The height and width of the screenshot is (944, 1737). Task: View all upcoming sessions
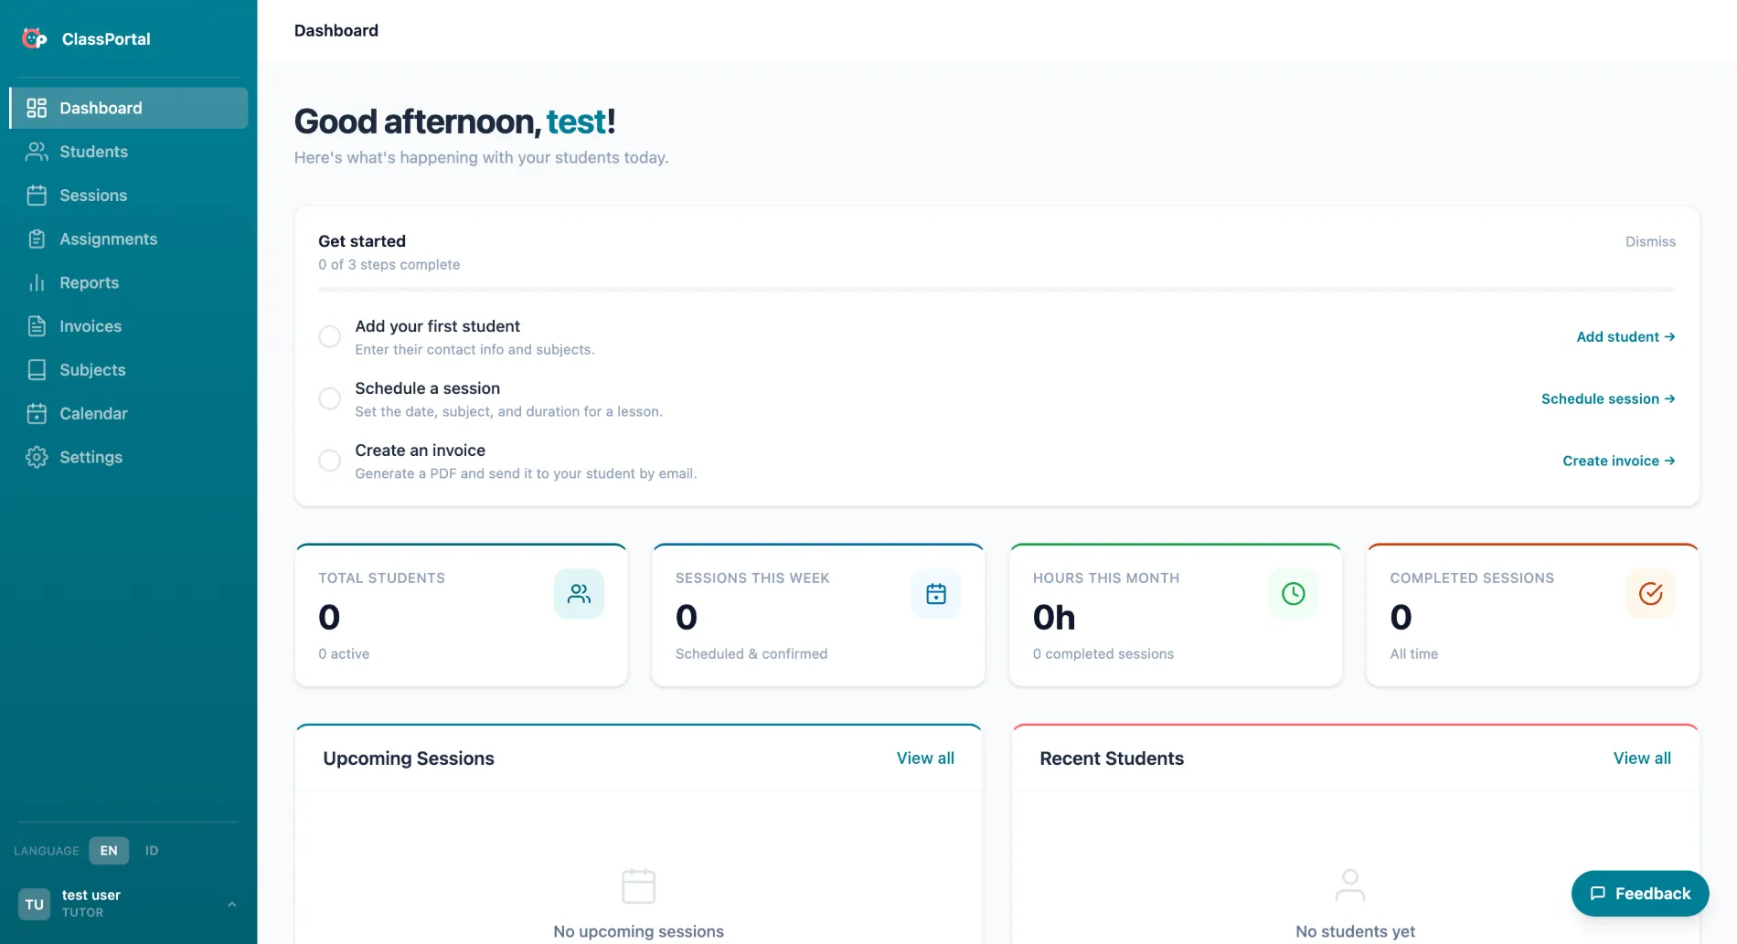pos(925,758)
